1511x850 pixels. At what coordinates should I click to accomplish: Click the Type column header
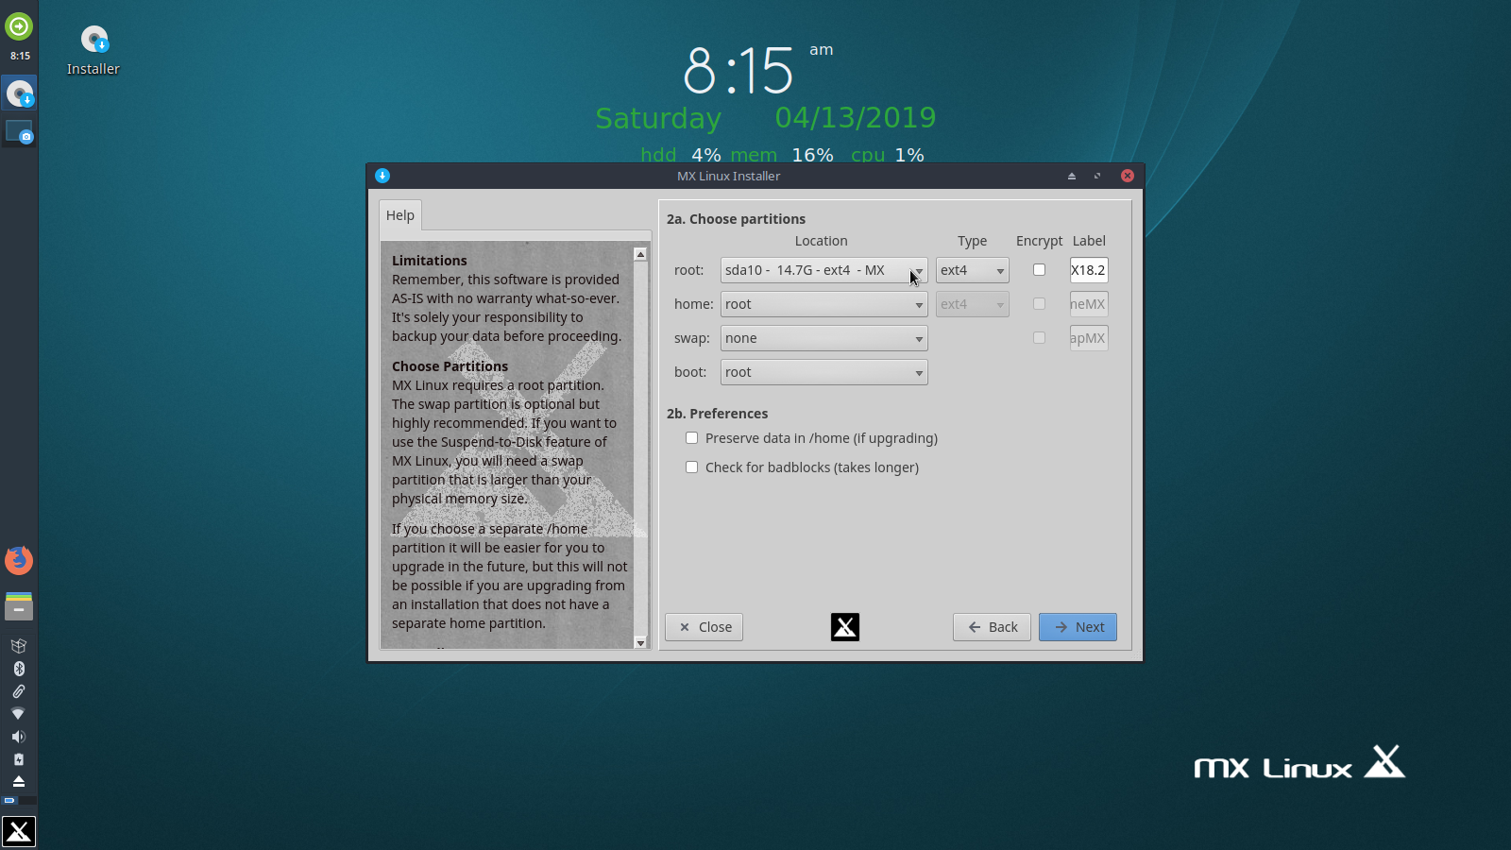coord(972,241)
